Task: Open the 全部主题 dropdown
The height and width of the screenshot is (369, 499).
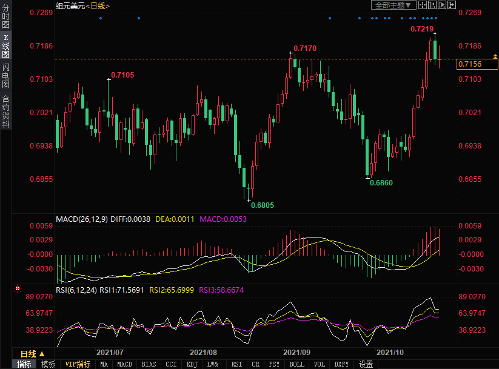Action: click(x=393, y=5)
